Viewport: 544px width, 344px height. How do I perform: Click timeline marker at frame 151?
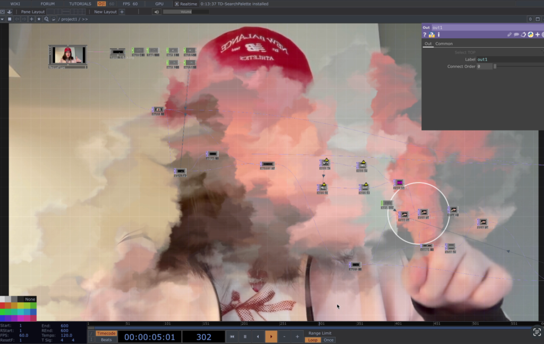pyautogui.click(x=206, y=323)
